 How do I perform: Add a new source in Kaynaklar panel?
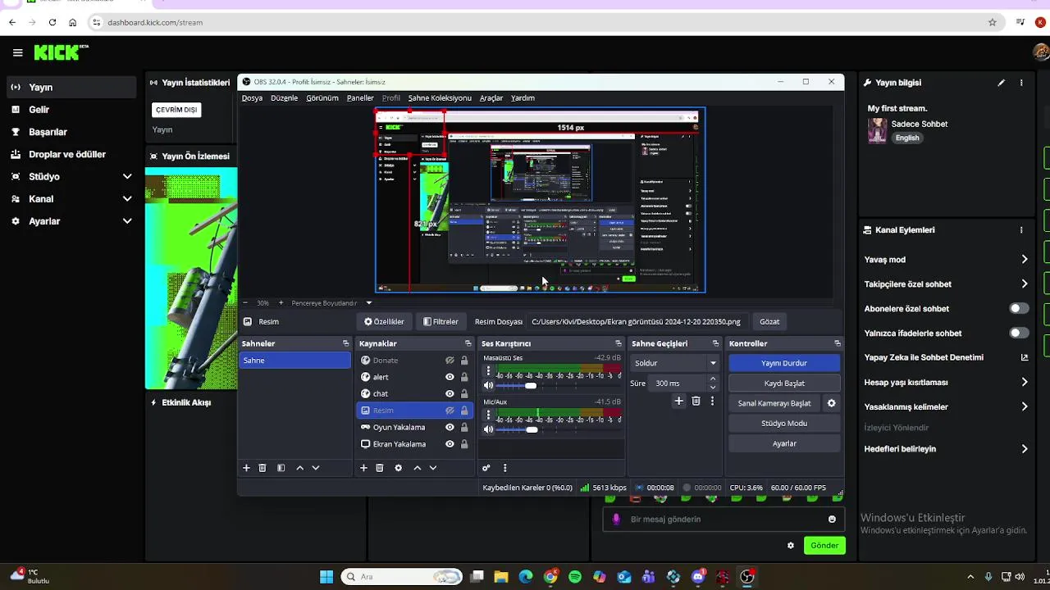[363, 468]
